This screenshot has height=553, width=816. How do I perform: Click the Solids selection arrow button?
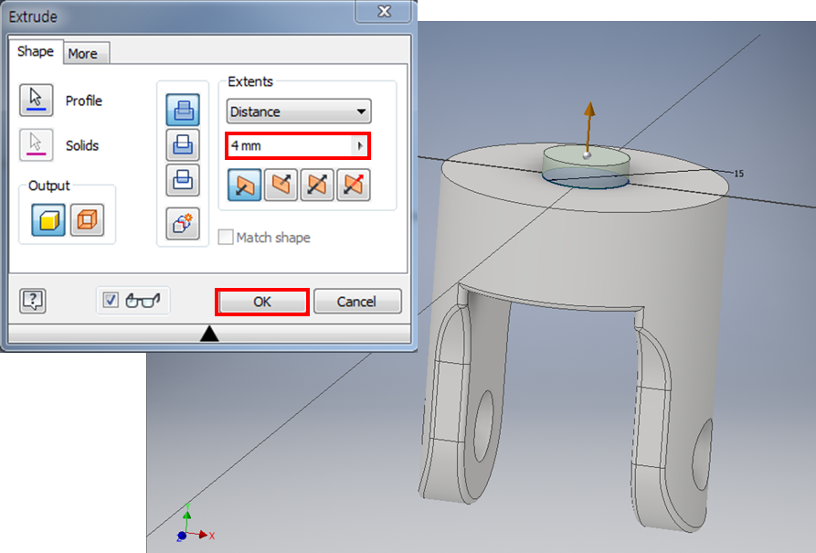36,144
